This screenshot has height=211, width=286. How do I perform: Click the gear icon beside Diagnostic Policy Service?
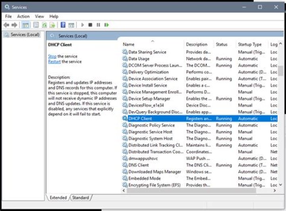[125, 125]
